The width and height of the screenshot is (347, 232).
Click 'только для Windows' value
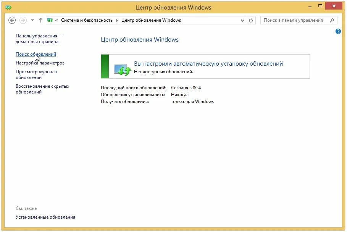coord(192,101)
